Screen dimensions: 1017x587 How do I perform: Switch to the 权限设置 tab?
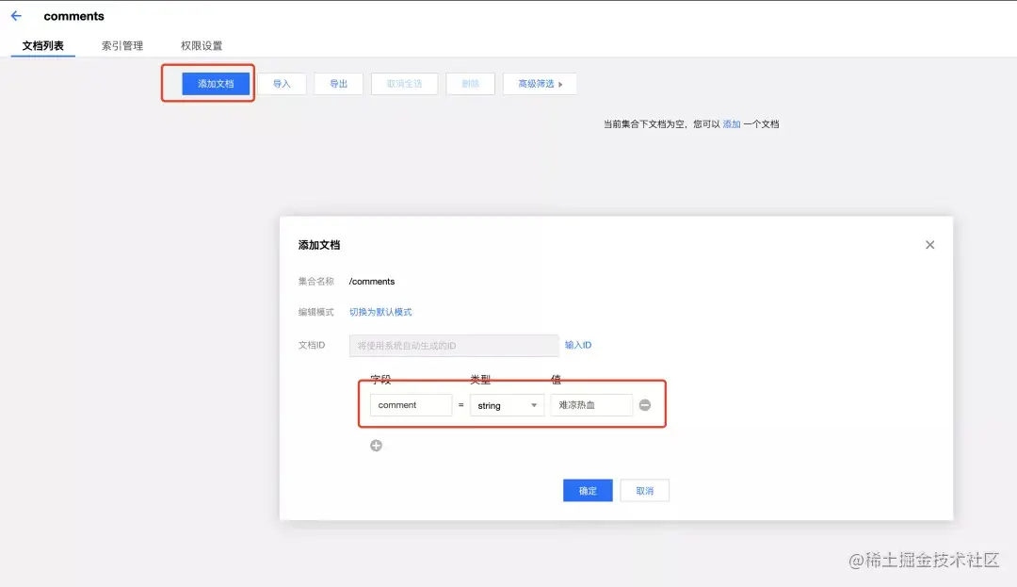click(201, 44)
